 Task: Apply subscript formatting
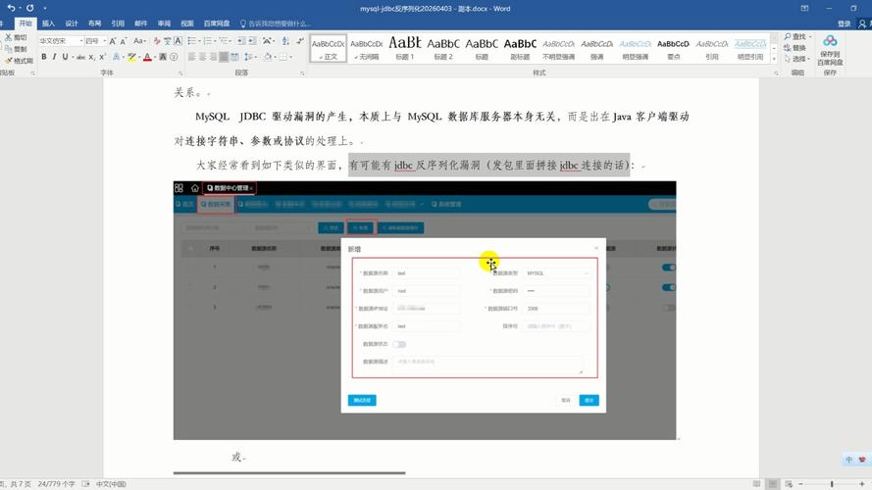pos(92,57)
